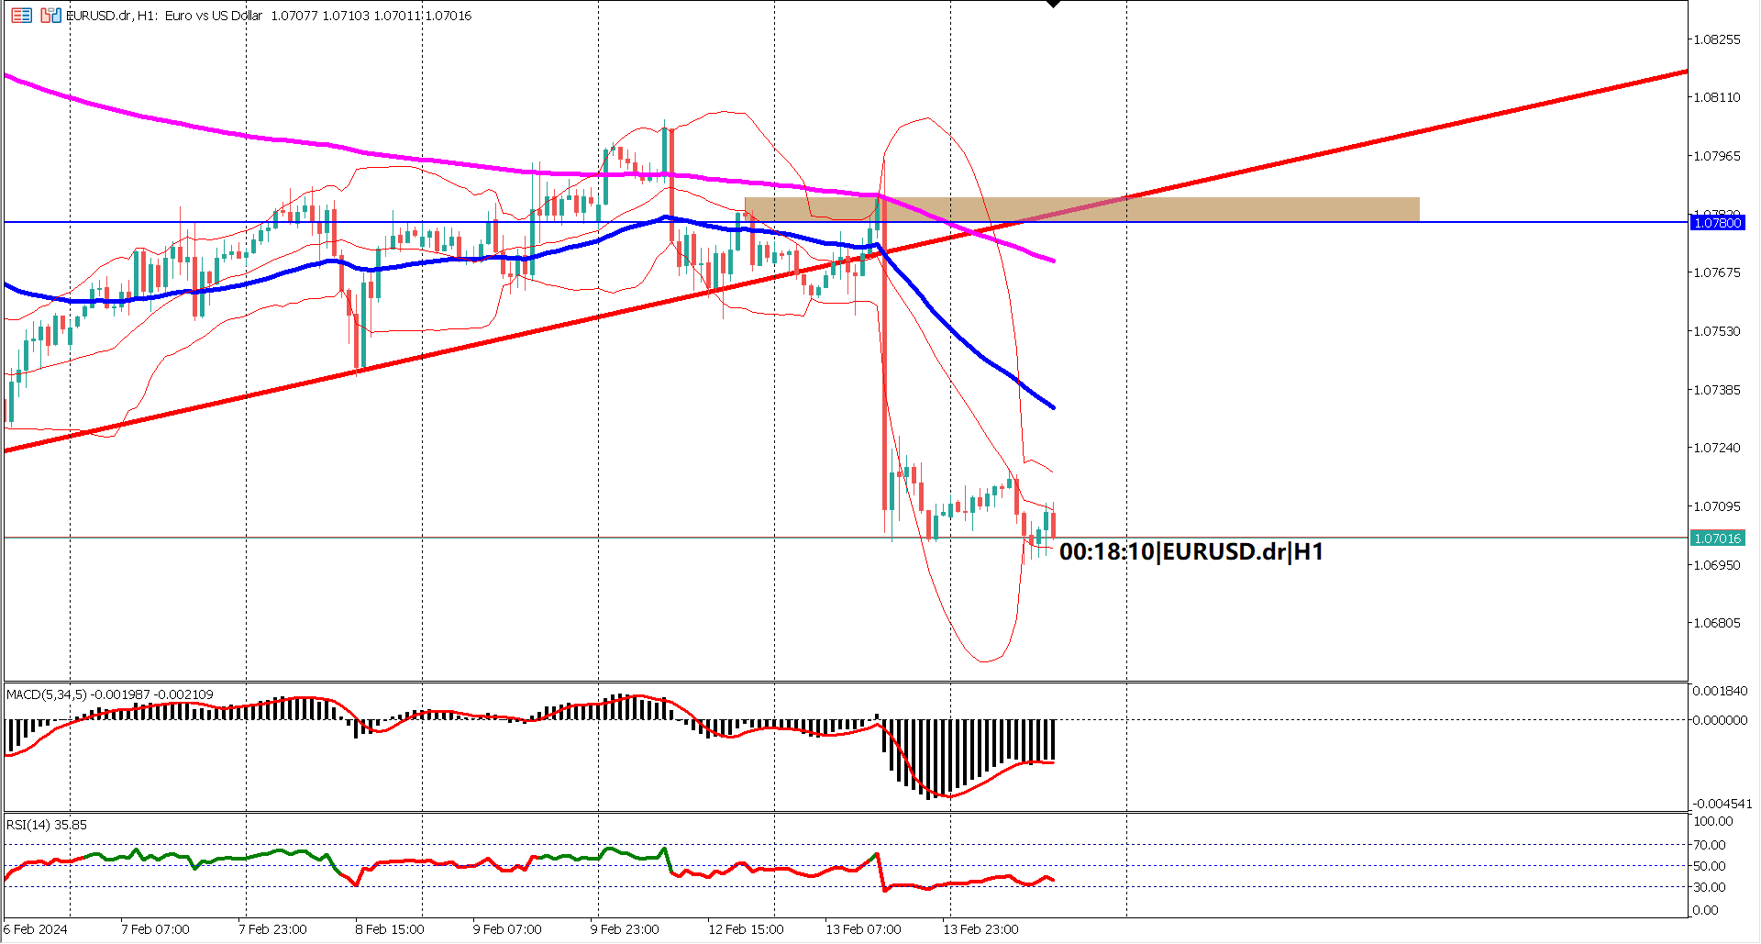
Task: Click the teal 1.07016 price tag on scale
Action: point(1718,539)
